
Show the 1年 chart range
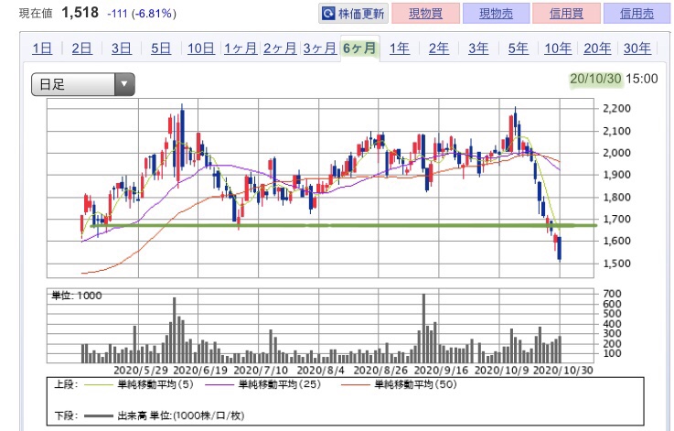pos(400,48)
